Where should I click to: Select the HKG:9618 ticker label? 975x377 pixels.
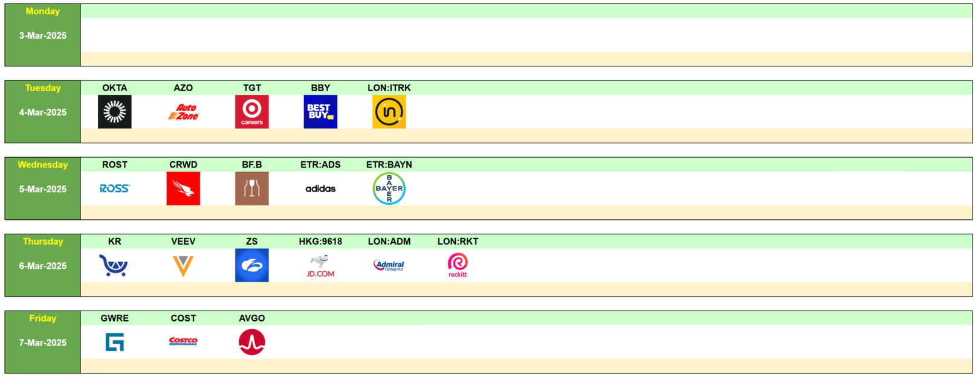tap(320, 241)
